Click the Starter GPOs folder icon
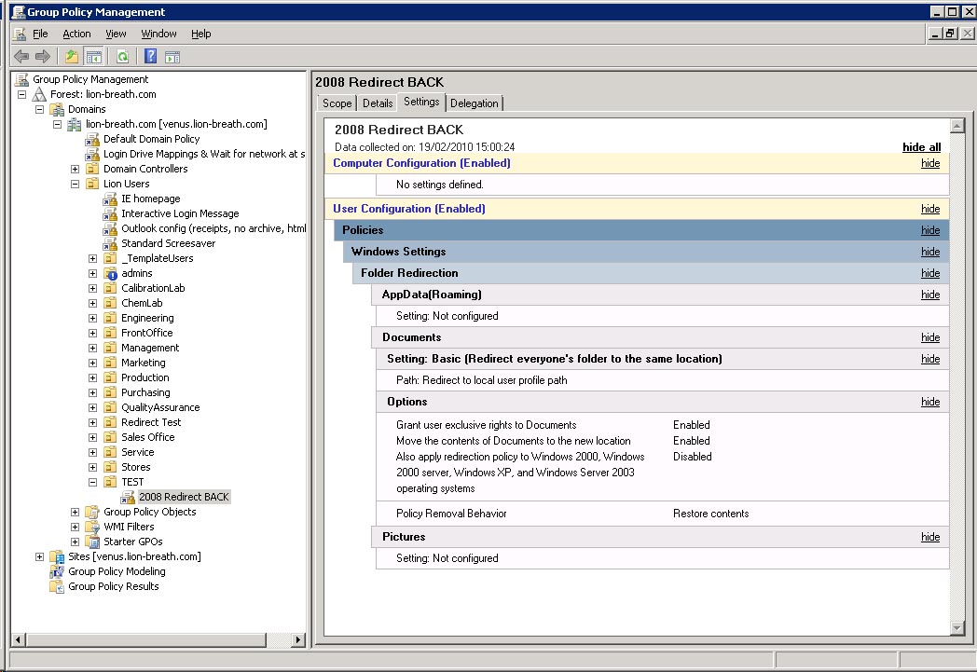 click(x=92, y=542)
